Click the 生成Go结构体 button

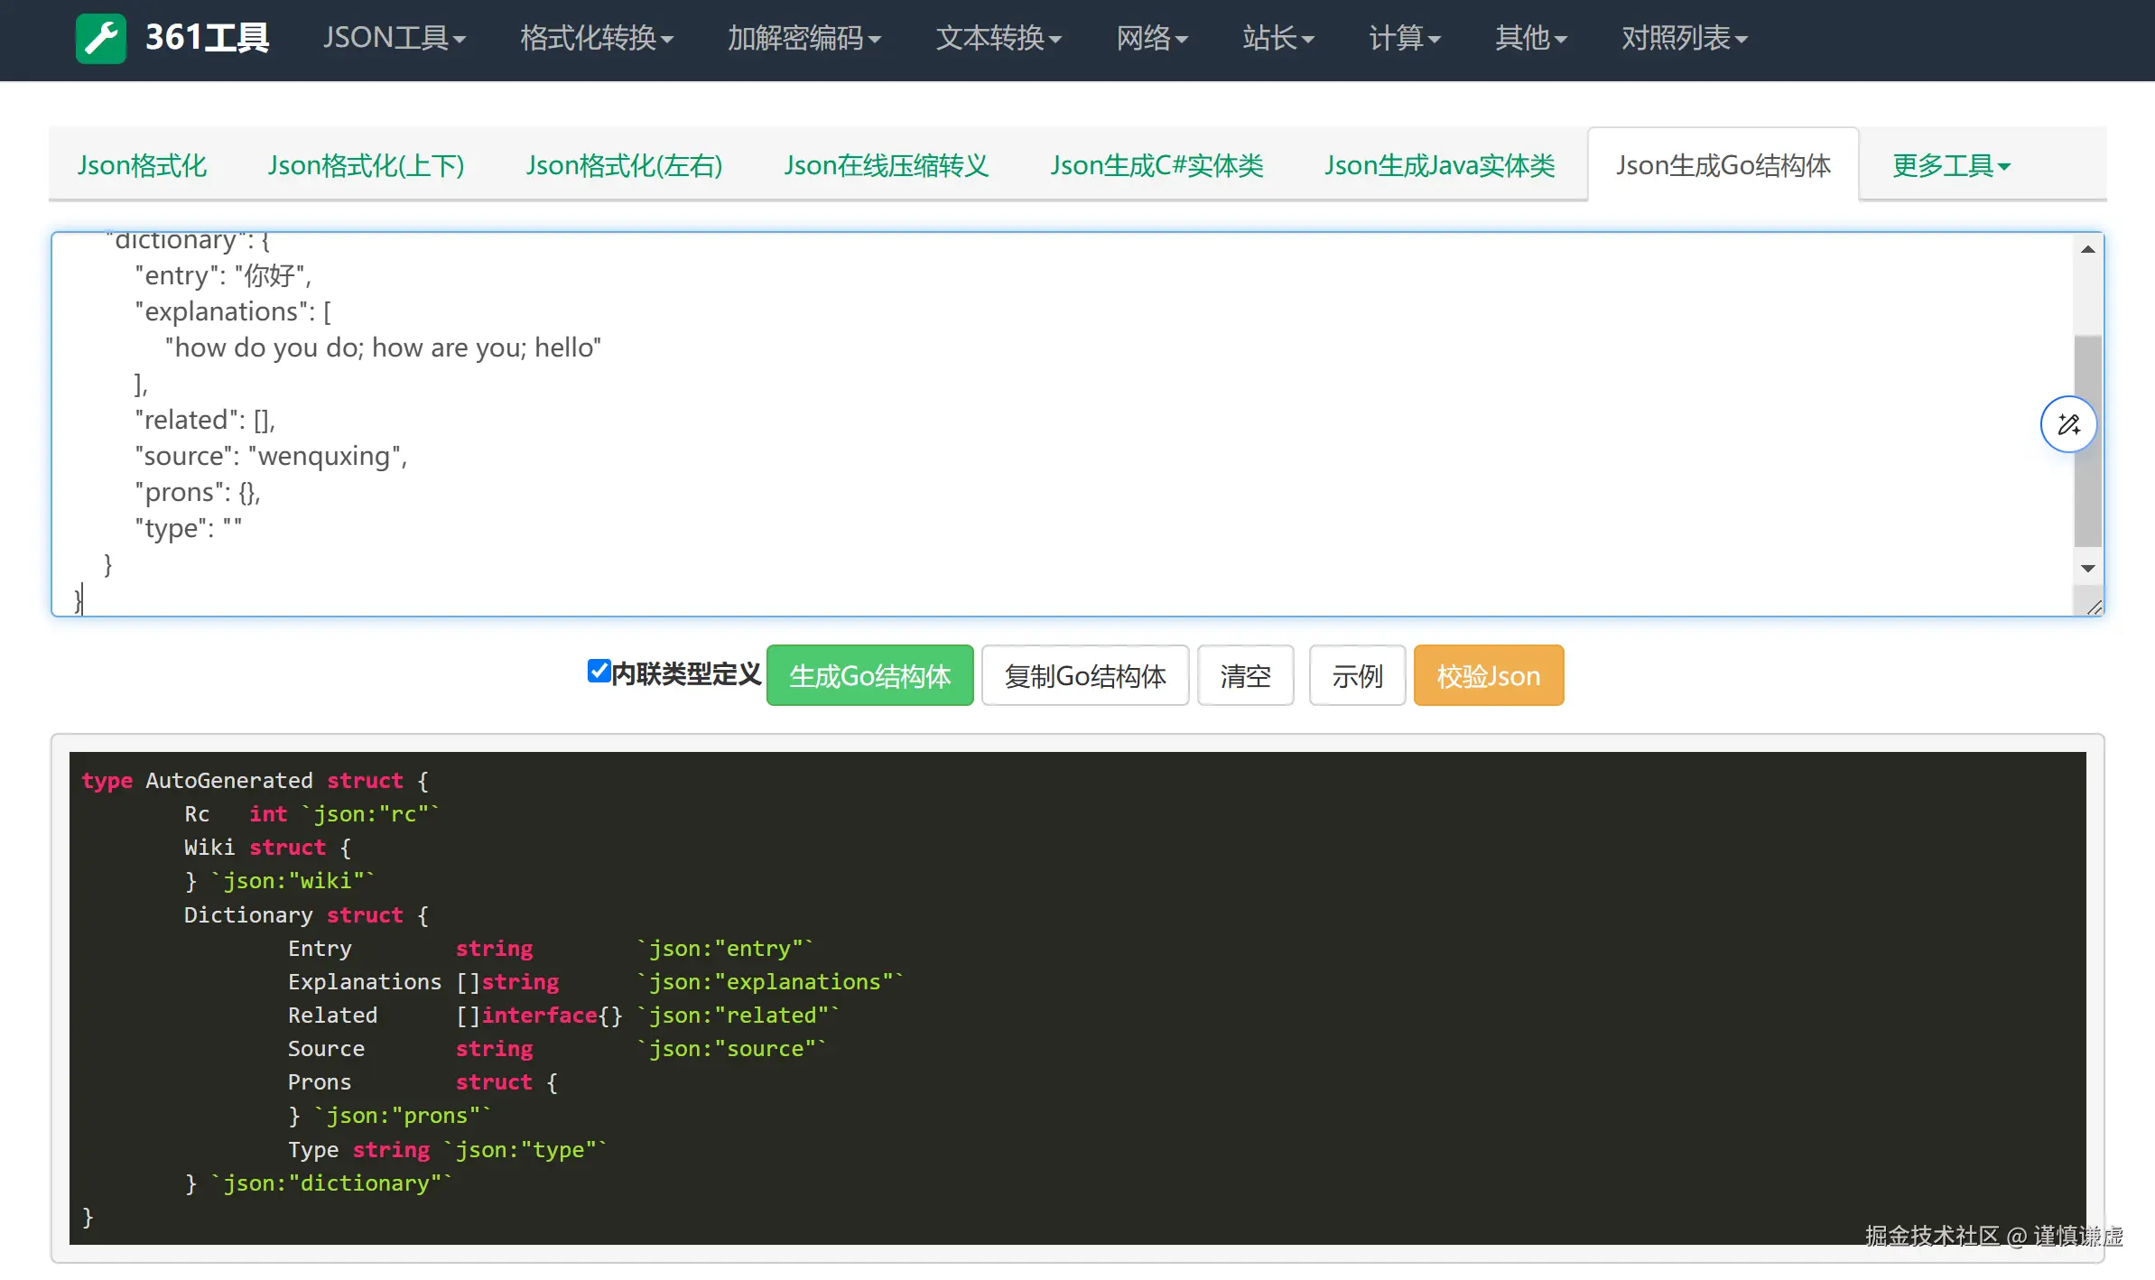[x=869, y=676]
